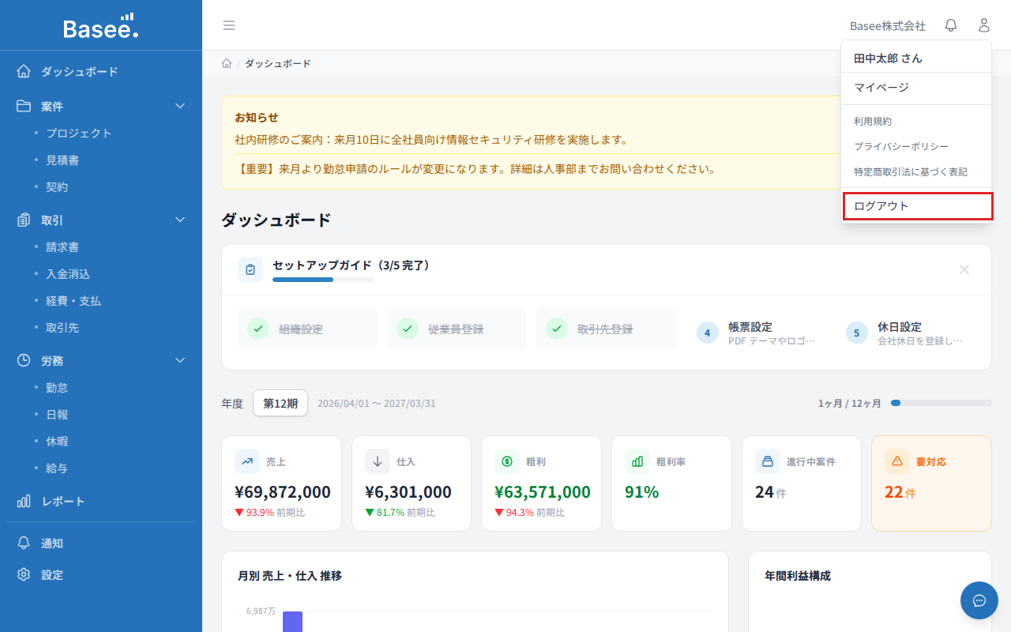Click the Basee logo in the sidebar
The height and width of the screenshot is (632, 1011).
101,26
